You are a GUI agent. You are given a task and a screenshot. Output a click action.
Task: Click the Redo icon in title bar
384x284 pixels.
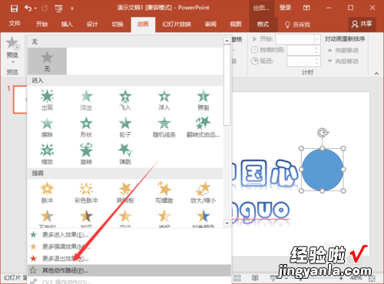[45, 8]
